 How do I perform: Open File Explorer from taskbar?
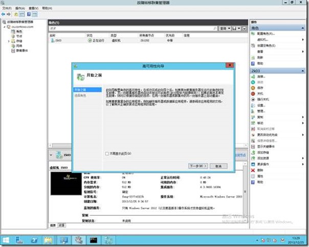pyautogui.click(x=48, y=240)
